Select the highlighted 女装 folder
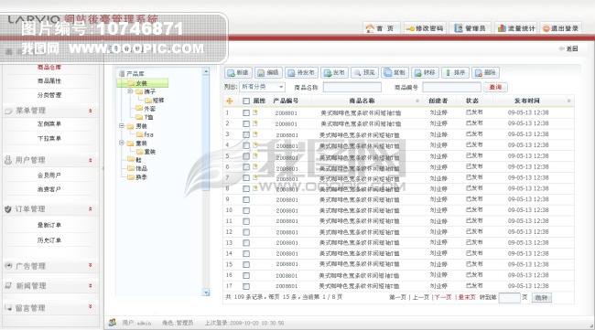 [142, 83]
